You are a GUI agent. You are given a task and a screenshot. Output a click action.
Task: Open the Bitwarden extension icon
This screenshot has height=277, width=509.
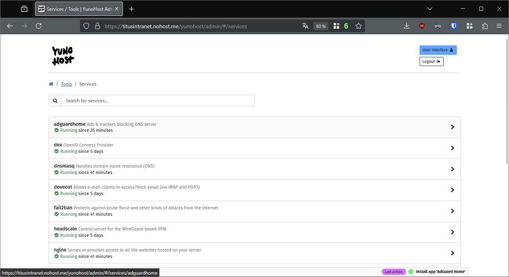[x=454, y=26]
